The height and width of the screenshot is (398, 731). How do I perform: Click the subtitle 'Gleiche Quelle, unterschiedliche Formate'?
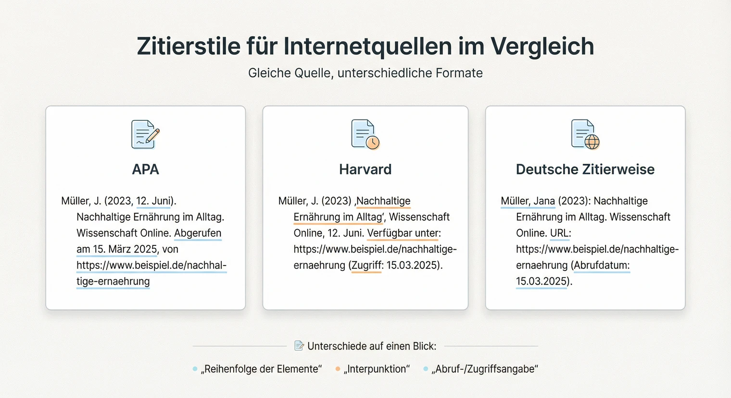365,73
